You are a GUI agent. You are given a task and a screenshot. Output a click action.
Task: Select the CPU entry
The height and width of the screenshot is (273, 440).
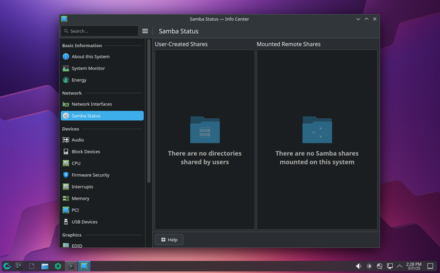coord(102,163)
